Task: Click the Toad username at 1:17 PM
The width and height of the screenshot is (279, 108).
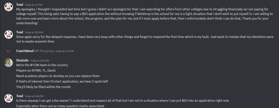Action: pyautogui.click(x=20, y=4)
